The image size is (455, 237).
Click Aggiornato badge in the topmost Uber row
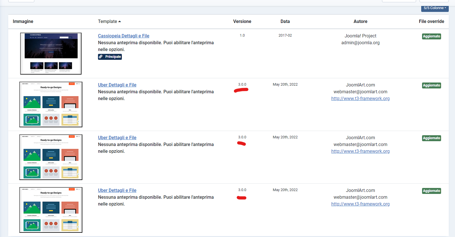[431, 85]
